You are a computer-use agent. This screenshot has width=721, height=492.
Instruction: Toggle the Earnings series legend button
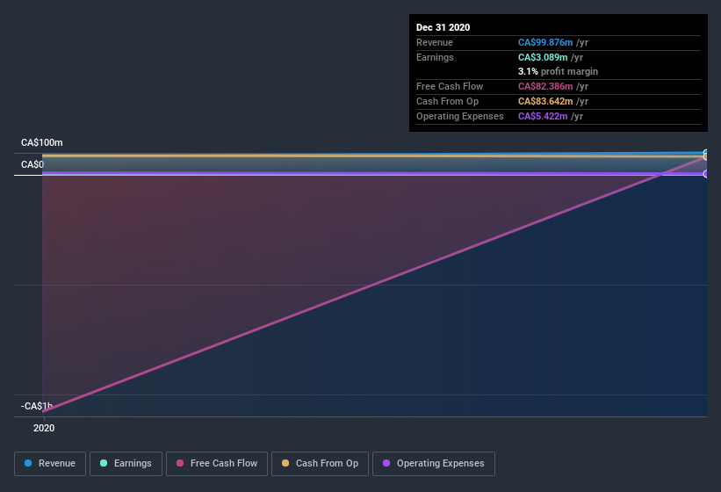tap(126, 464)
